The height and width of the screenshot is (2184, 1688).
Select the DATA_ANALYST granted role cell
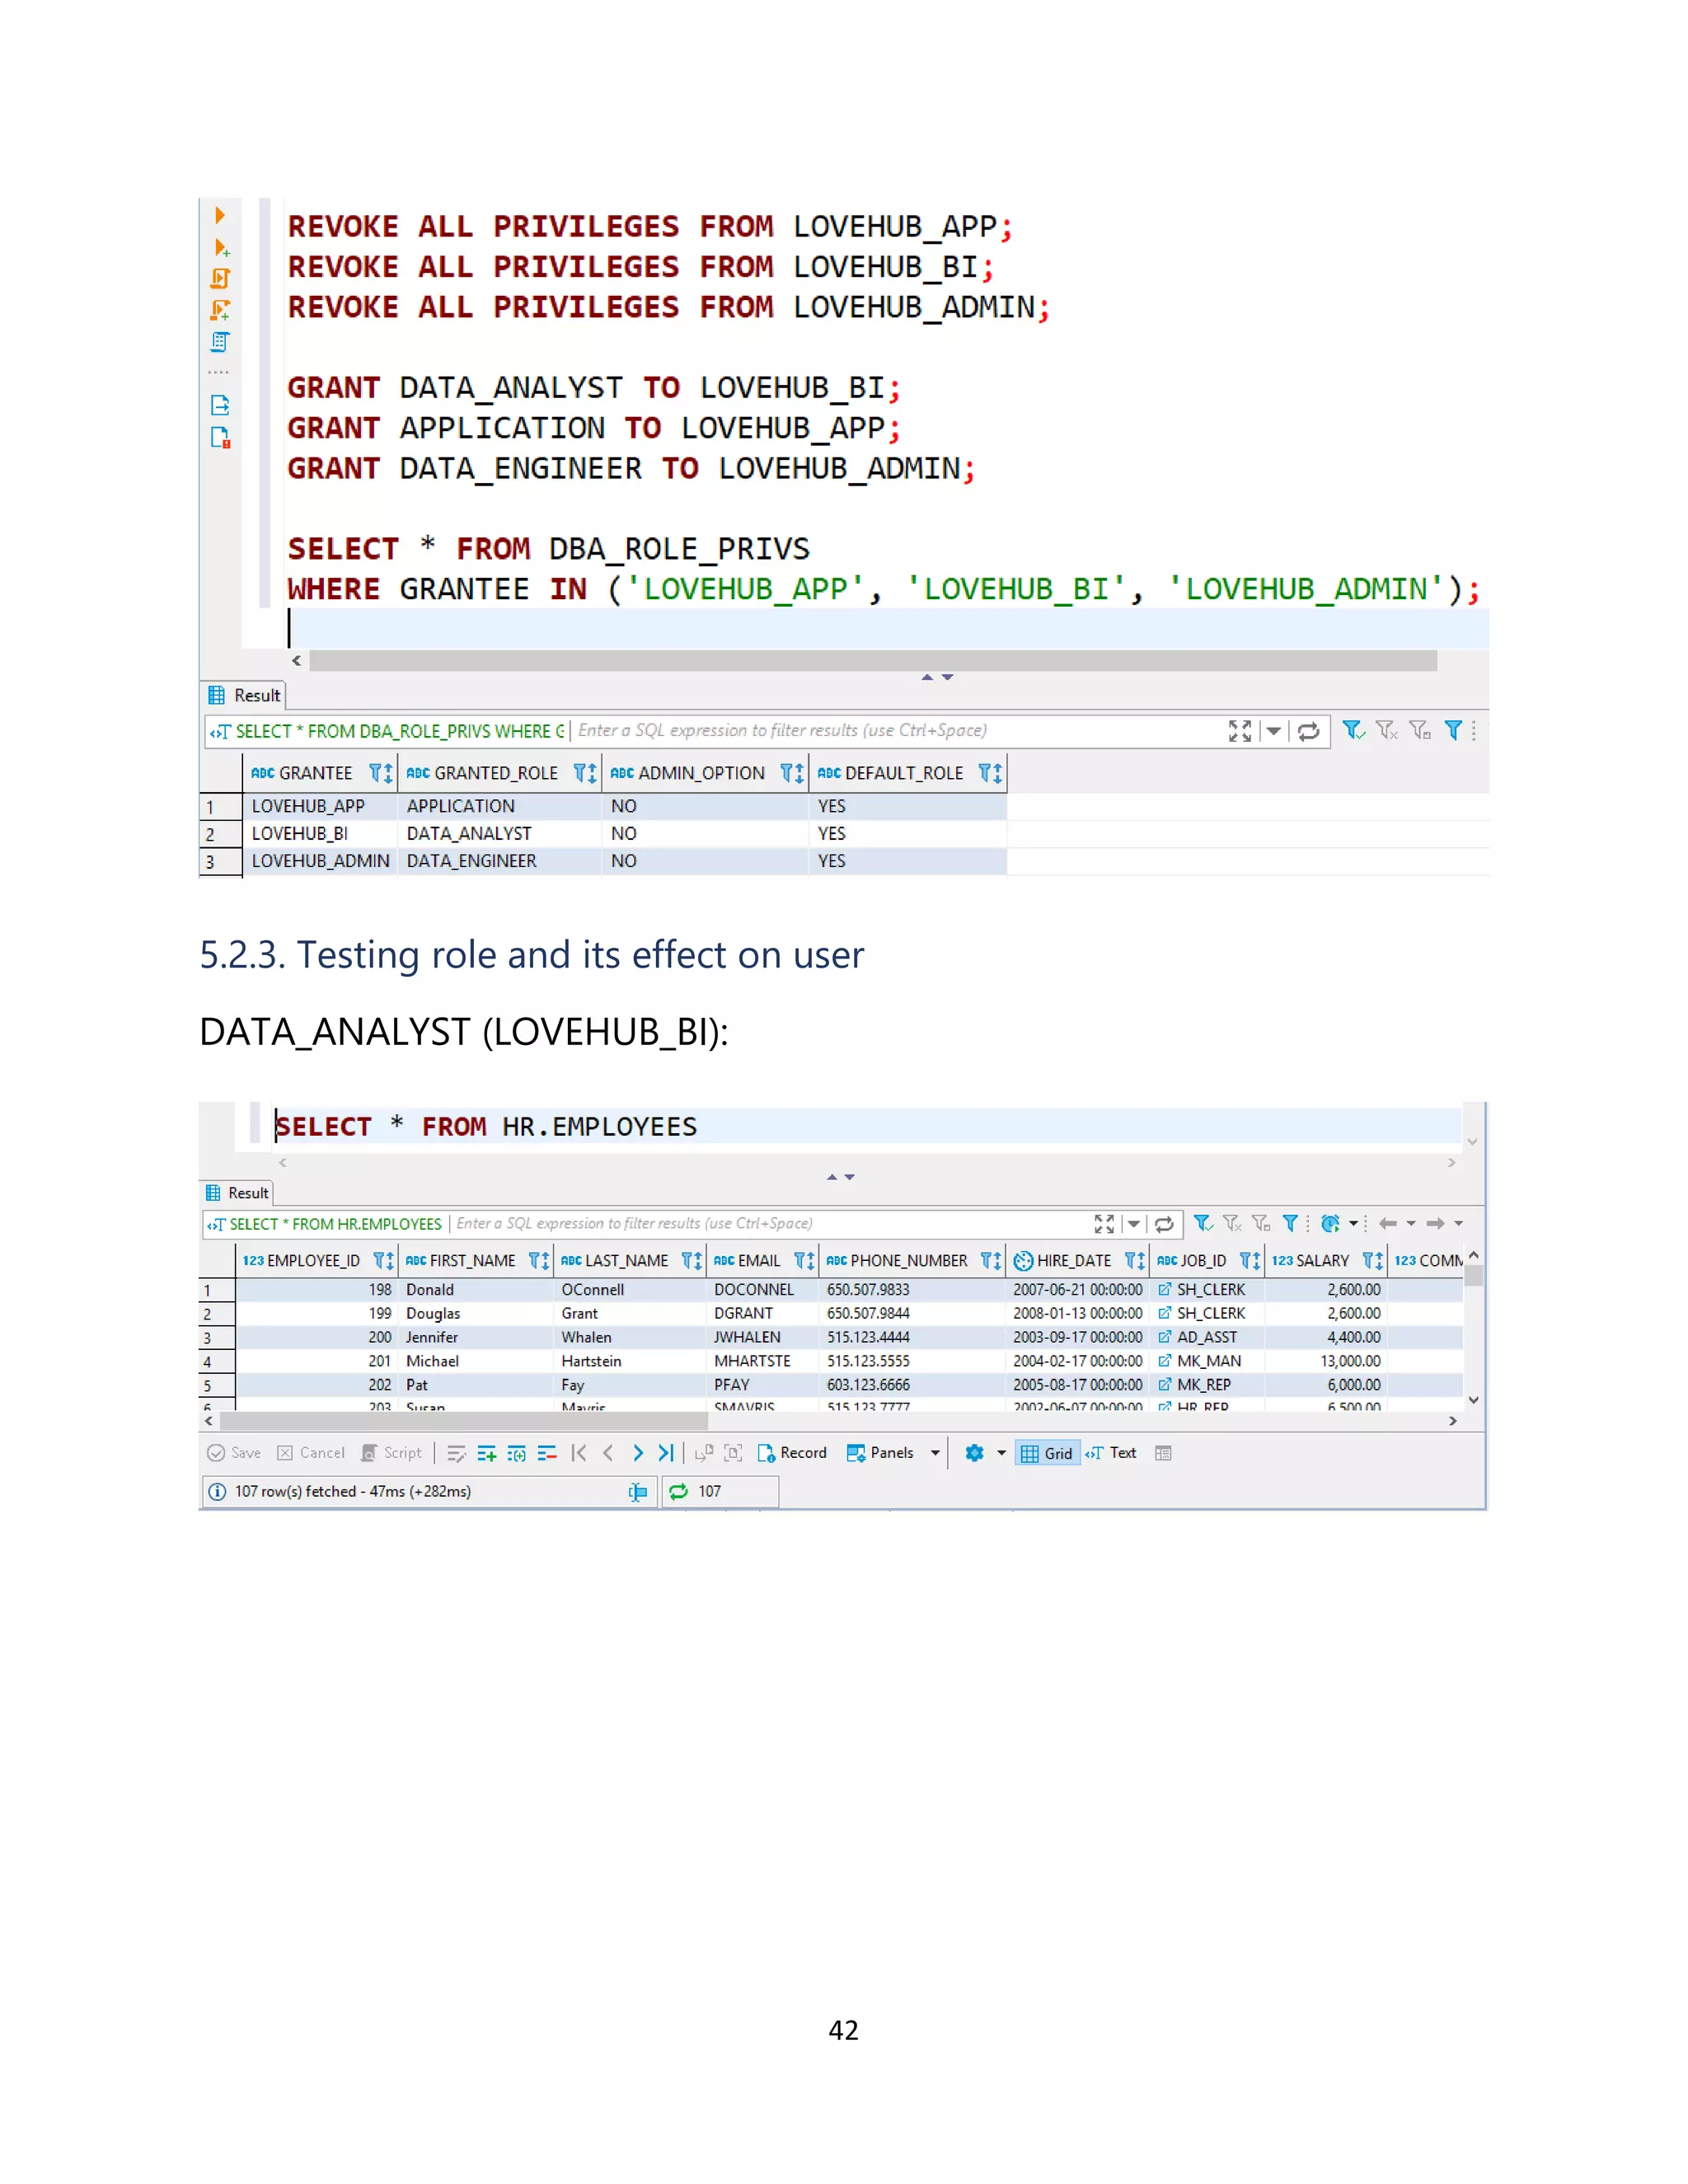(500, 834)
